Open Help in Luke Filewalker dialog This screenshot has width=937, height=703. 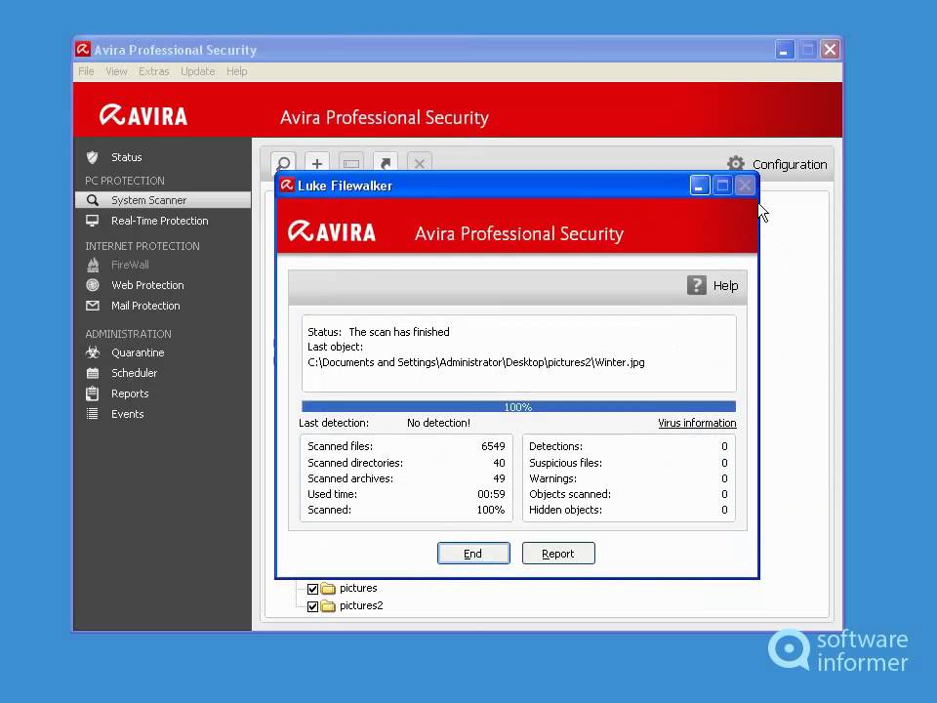click(x=725, y=286)
